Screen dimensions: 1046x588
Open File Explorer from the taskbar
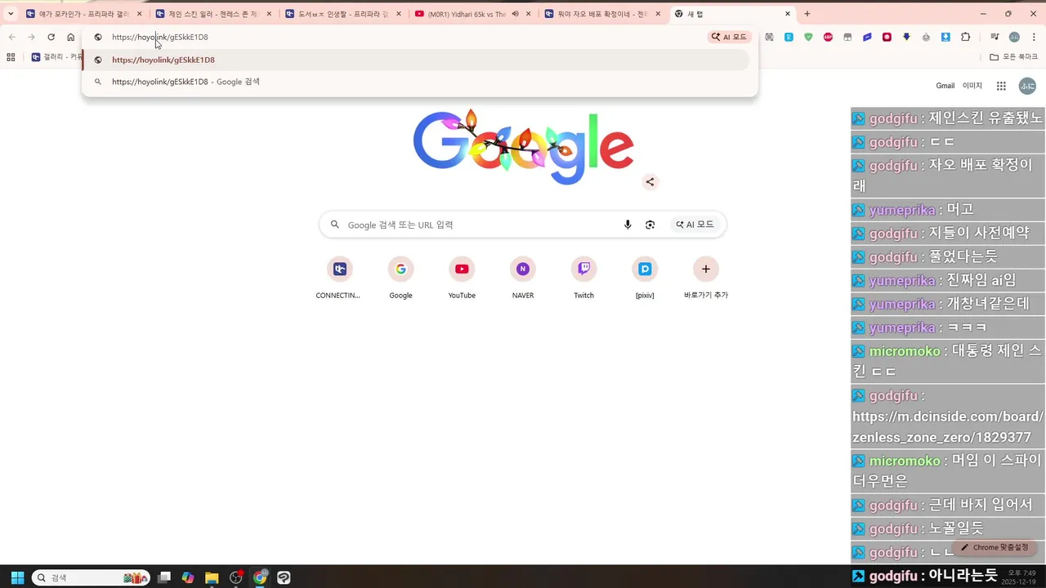[x=212, y=577]
